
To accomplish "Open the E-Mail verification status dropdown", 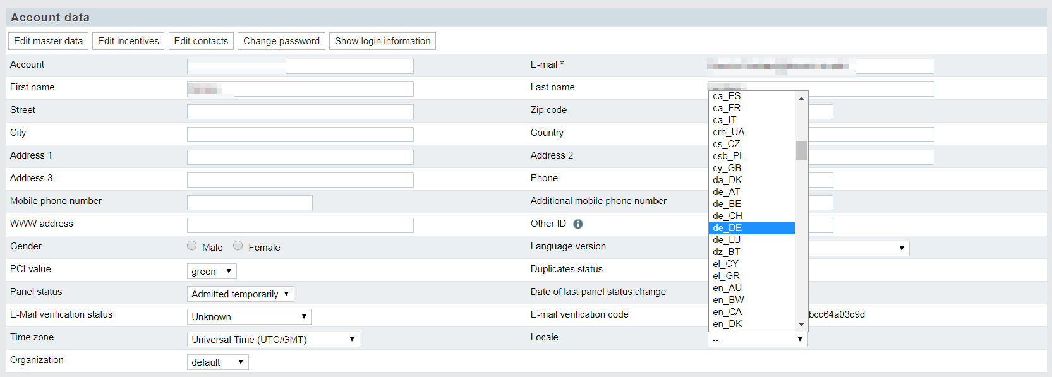I will click(250, 317).
